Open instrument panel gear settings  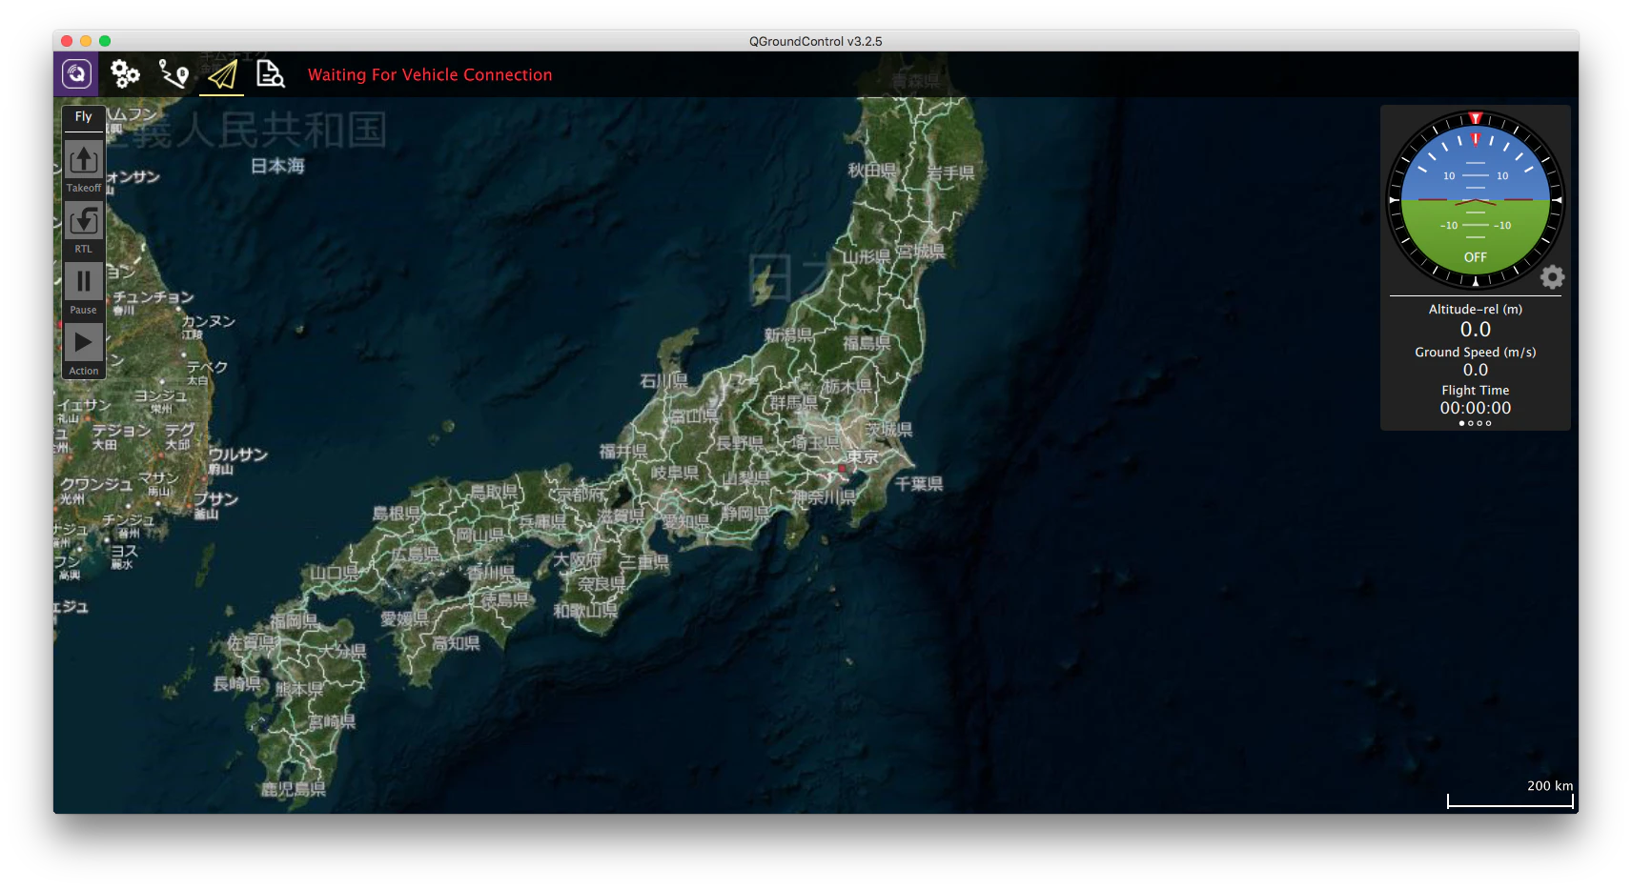1553,277
